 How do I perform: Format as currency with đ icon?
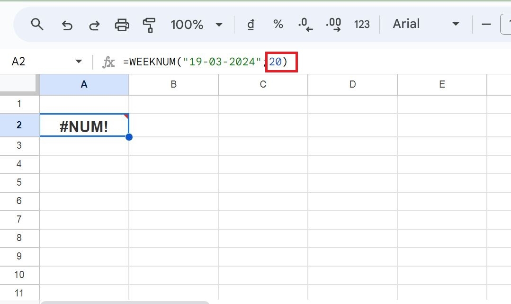(251, 25)
